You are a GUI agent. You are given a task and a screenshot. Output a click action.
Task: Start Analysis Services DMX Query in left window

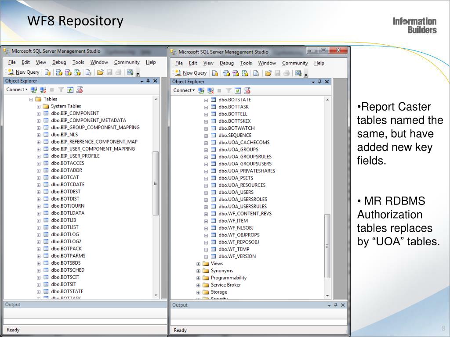(68, 72)
